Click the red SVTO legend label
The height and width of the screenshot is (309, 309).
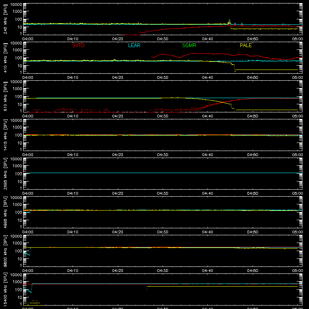(78, 45)
